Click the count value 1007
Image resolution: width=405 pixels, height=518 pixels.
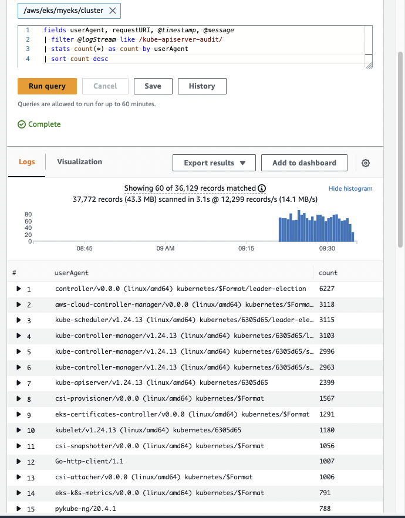pos(327,462)
